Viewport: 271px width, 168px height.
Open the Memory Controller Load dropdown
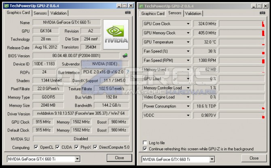(188, 88)
